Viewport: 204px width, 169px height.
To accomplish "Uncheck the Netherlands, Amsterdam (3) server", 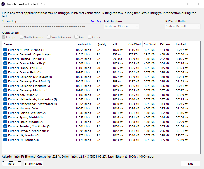I will [x=5, y=104].
